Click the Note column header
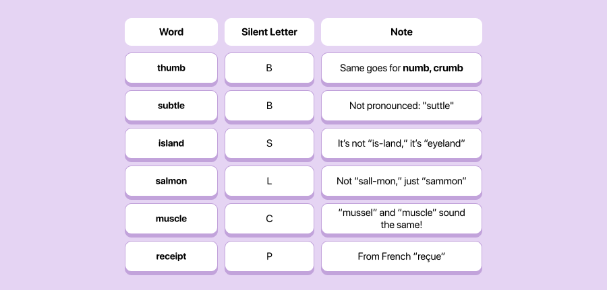The height and width of the screenshot is (290, 607). click(x=401, y=32)
